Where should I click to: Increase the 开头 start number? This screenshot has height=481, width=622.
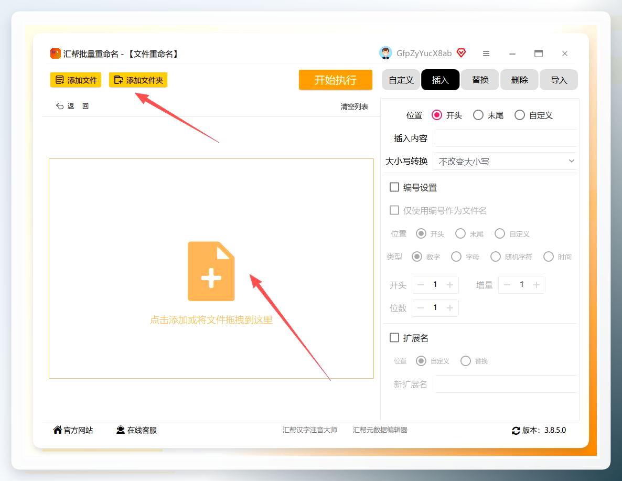point(450,285)
